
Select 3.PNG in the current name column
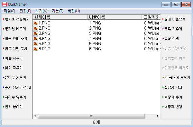45,34
